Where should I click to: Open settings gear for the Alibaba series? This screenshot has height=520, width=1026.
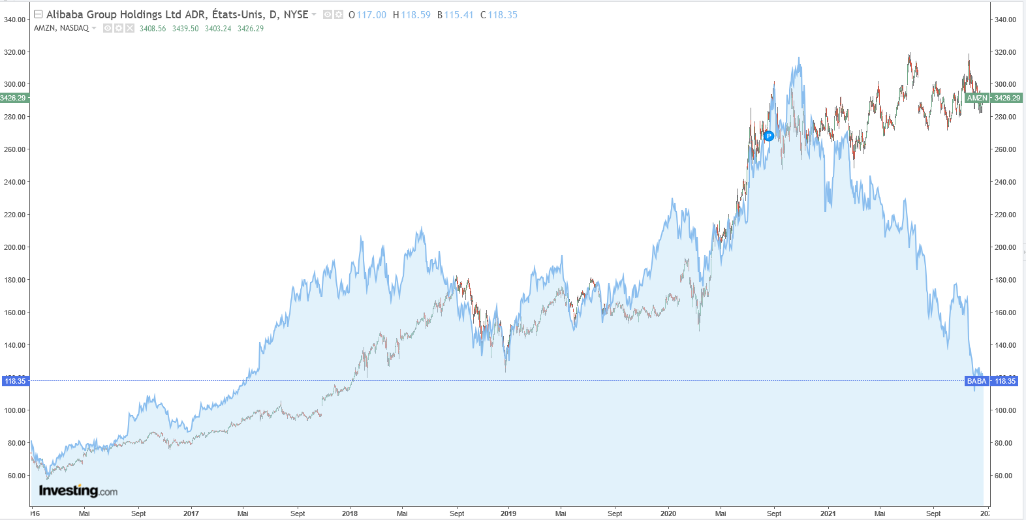(339, 14)
